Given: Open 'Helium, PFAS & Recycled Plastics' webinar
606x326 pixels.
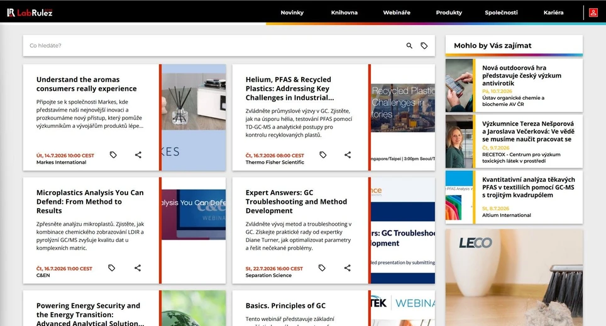Looking at the screenshot, I should (x=289, y=88).
